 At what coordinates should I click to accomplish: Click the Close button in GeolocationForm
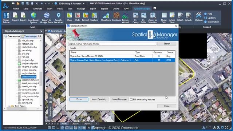tap(167, 106)
